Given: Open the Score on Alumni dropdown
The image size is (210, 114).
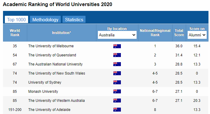Looking at the screenshot, I should coord(197,35).
